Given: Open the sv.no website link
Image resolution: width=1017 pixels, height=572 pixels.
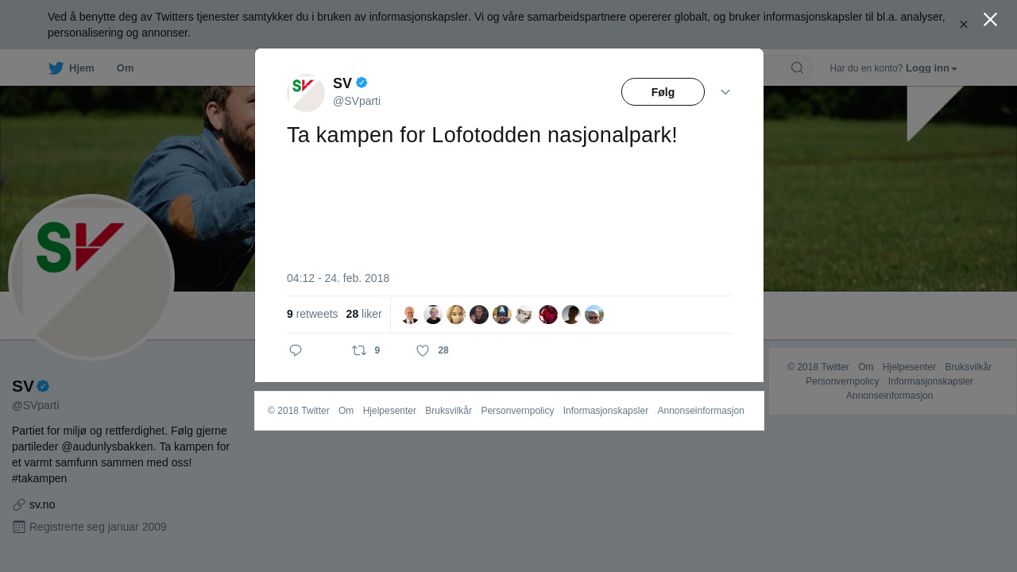Looking at the screenshot, I should [x=42, y=504].
